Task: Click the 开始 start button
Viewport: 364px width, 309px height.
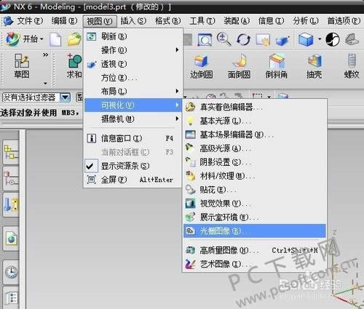Action: click(24, 39)
